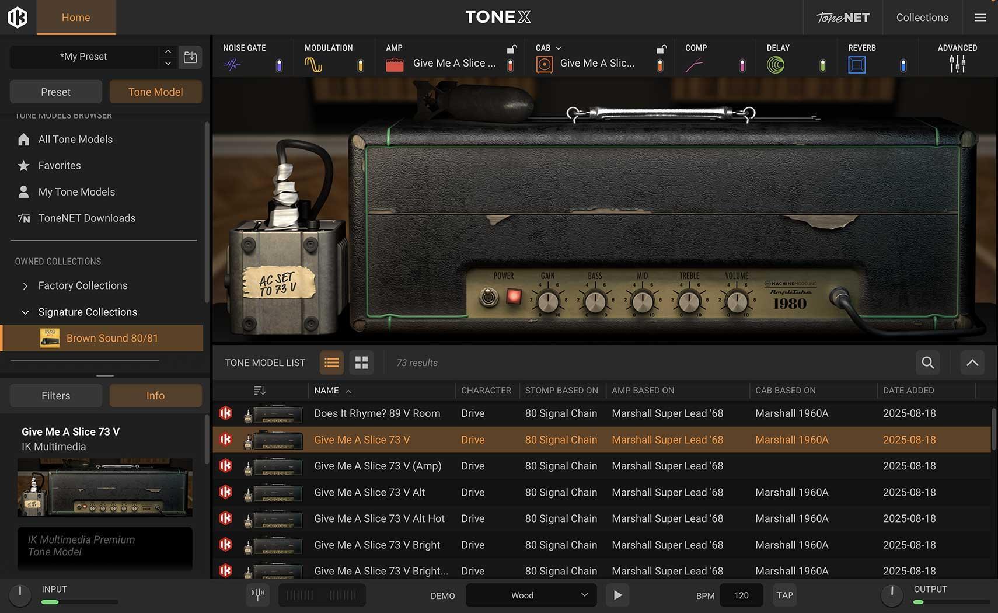Toggle the Amp block on or off

[511, 64]
